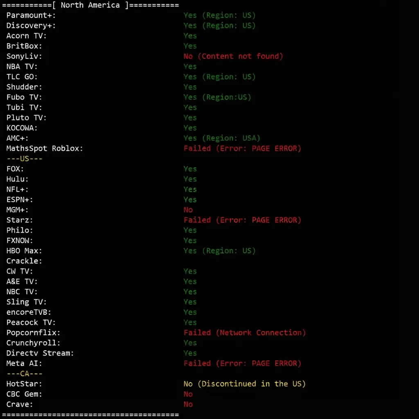Select the 'AMC+:' label
This screenshot has height=419, width=419.
17,138
